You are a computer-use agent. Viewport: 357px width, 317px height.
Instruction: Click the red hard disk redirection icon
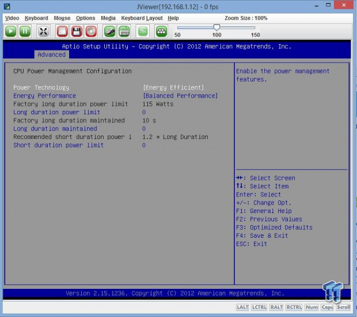click(62, 31)
